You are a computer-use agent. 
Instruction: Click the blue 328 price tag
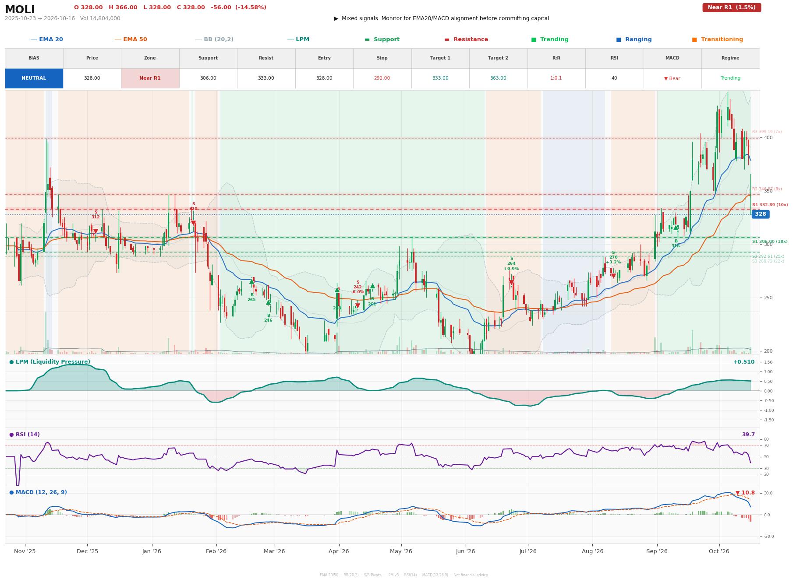[761, 214]
